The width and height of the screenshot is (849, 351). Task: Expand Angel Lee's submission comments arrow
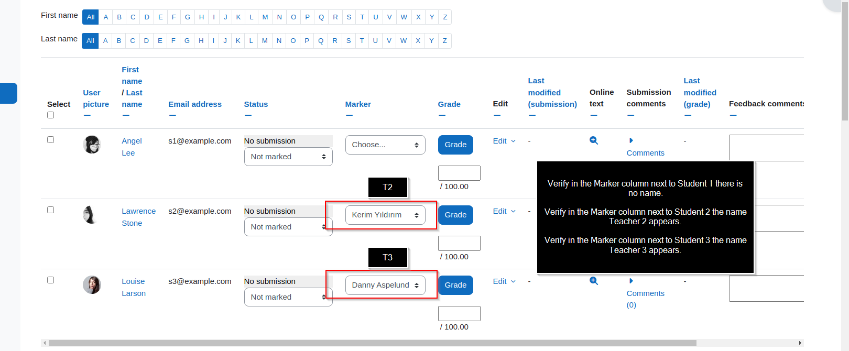pyautogui.click(x=631, y=140)
